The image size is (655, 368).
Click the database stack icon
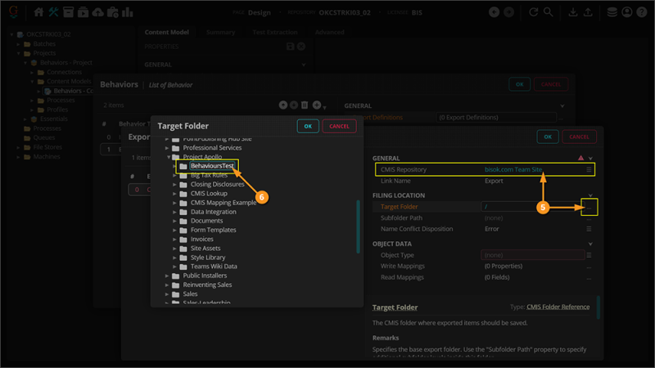(x=612, y=12)
